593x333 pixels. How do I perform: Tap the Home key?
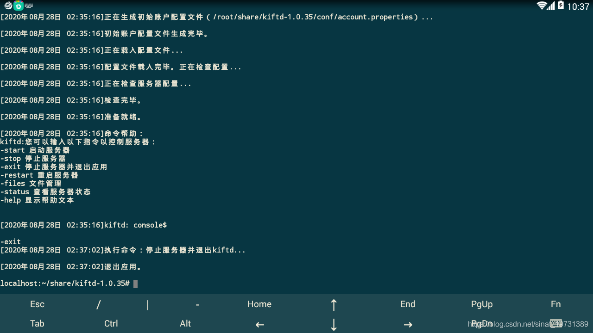point(259,304)
